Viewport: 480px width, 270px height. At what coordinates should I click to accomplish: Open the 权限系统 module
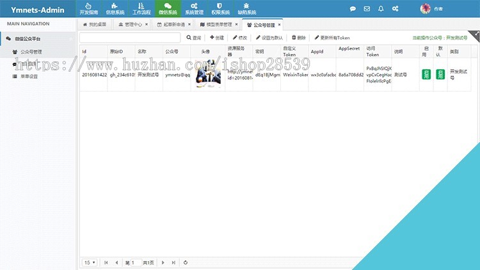[220, 8]
